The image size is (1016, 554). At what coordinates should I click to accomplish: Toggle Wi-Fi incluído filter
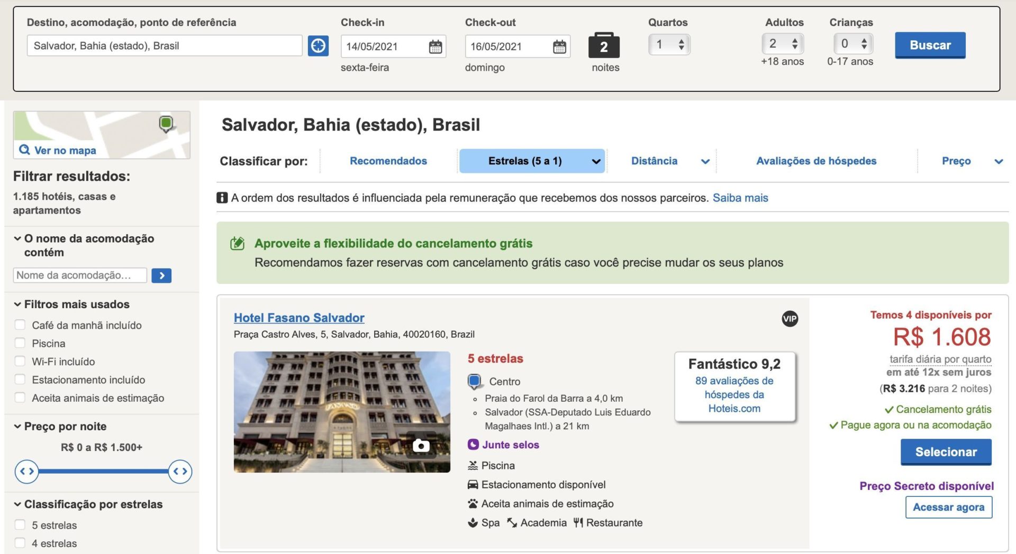20,361
